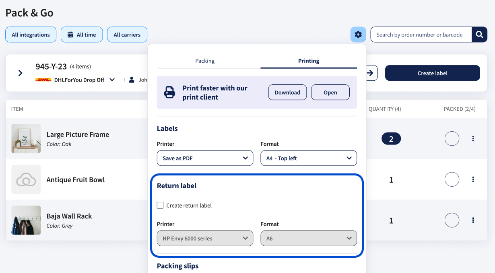Image resolution: width=495 pixels, height=273 pixels.
Task: Open the All time date filter
Action: 82,35
